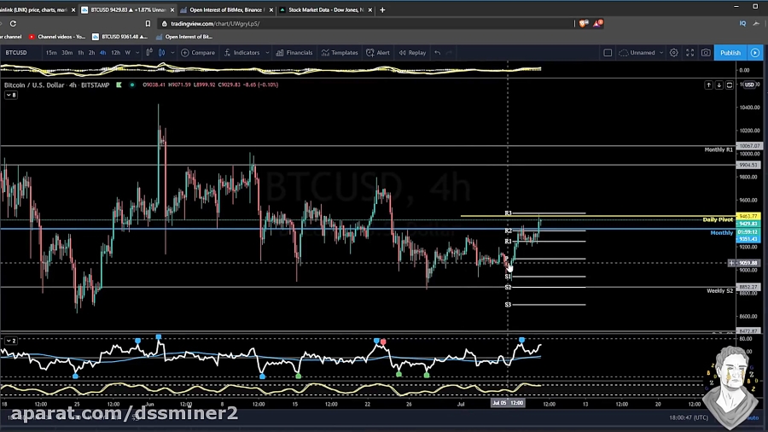This screenshot has width=768, height=432.
Task: Bookmark this page icon
Action: (x=148, y=24)
